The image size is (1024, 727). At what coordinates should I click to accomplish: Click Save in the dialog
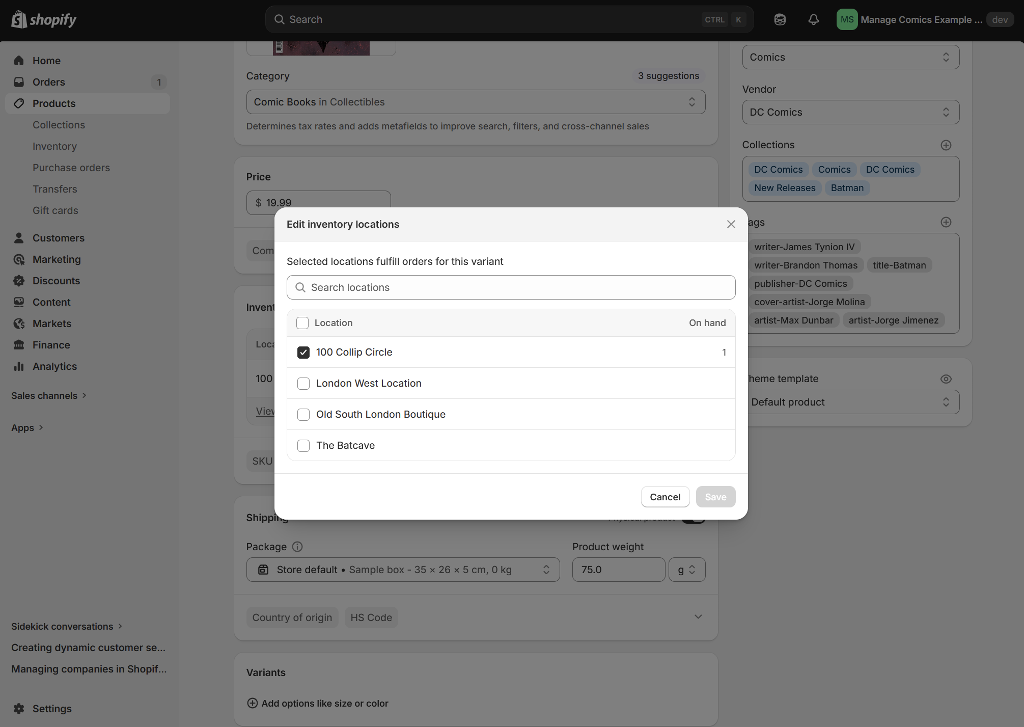click(715, 497)
